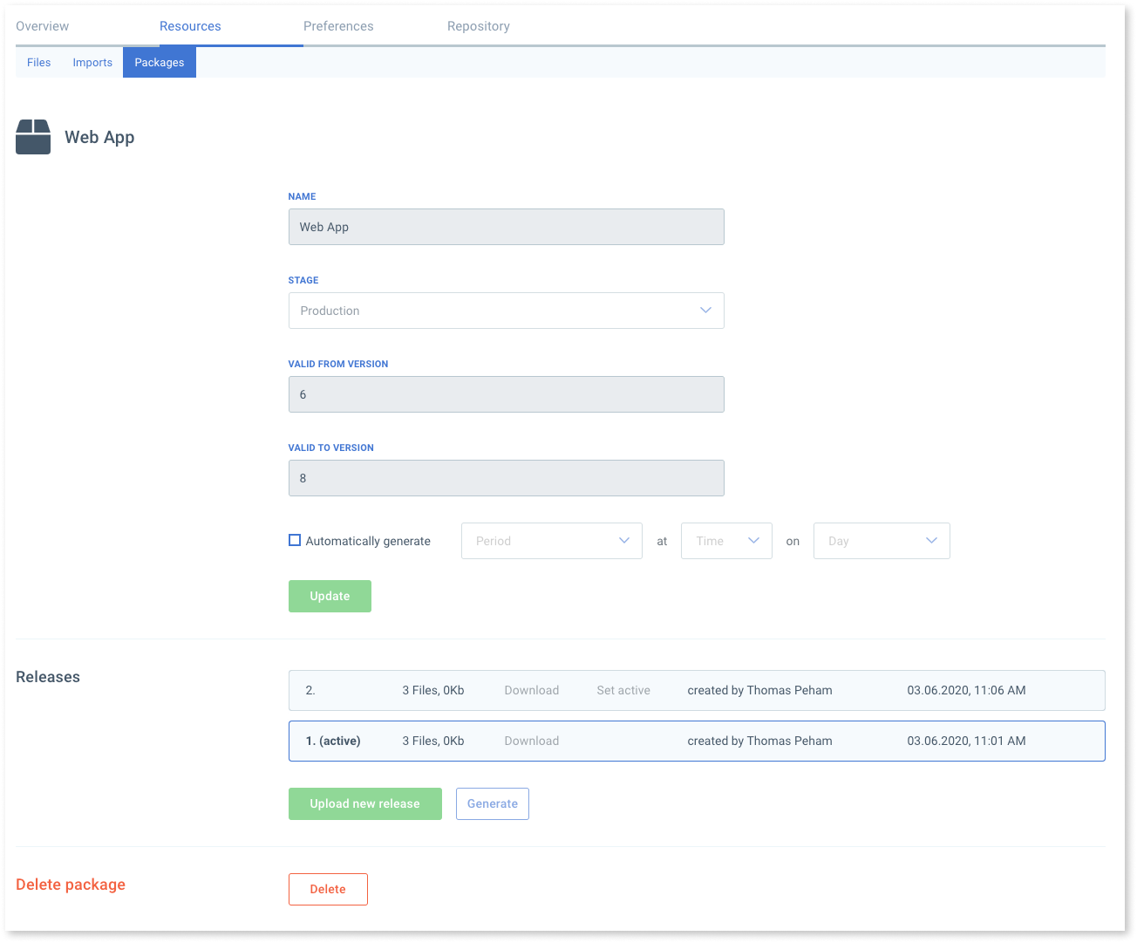This screenshot has height=943, width=1137.
Task: Click the Period dropdown chevron arrow
Action: tap(624, 541)
